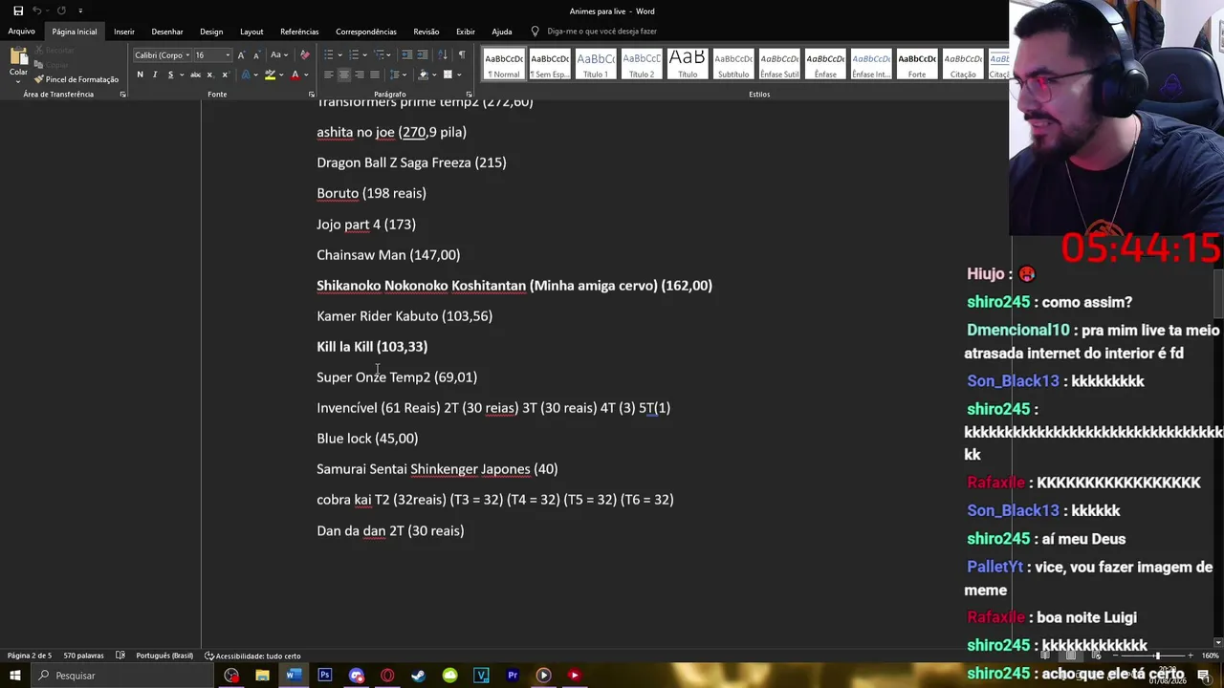Align text to the left
The width and height of the screenshot is (1224, 688).
[329, 75]
